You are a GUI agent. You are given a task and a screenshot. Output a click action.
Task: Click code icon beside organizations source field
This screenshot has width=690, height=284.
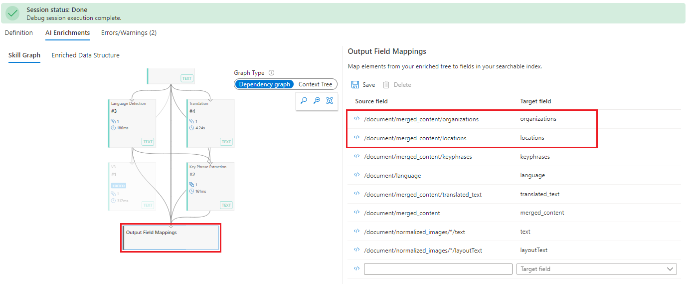(356, 119)
